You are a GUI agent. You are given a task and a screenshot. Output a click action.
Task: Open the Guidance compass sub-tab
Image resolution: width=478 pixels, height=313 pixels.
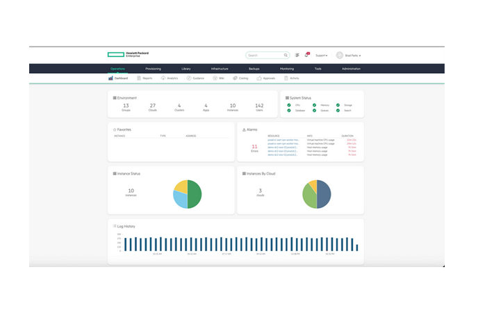point(195,79)
